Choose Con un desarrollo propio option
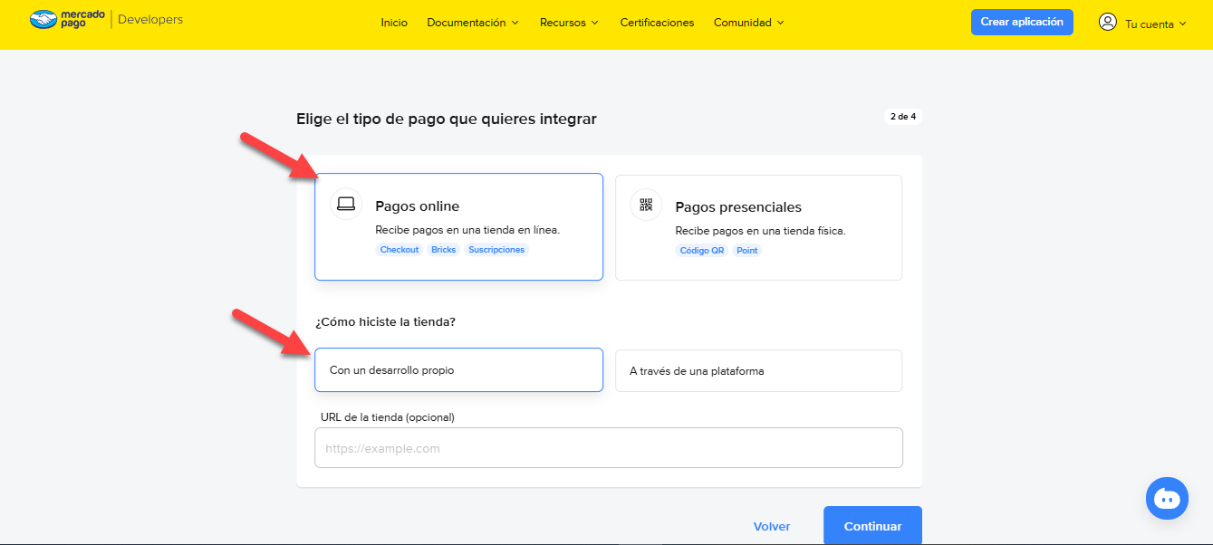 [x=458, y=370]
